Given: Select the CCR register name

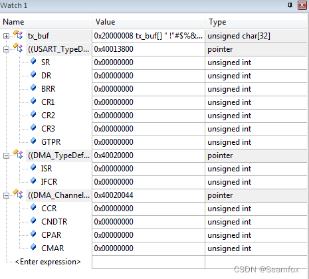Looking at the screenshot, I should [49, 209].
